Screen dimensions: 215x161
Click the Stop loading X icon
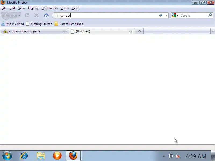click(37, 15)
